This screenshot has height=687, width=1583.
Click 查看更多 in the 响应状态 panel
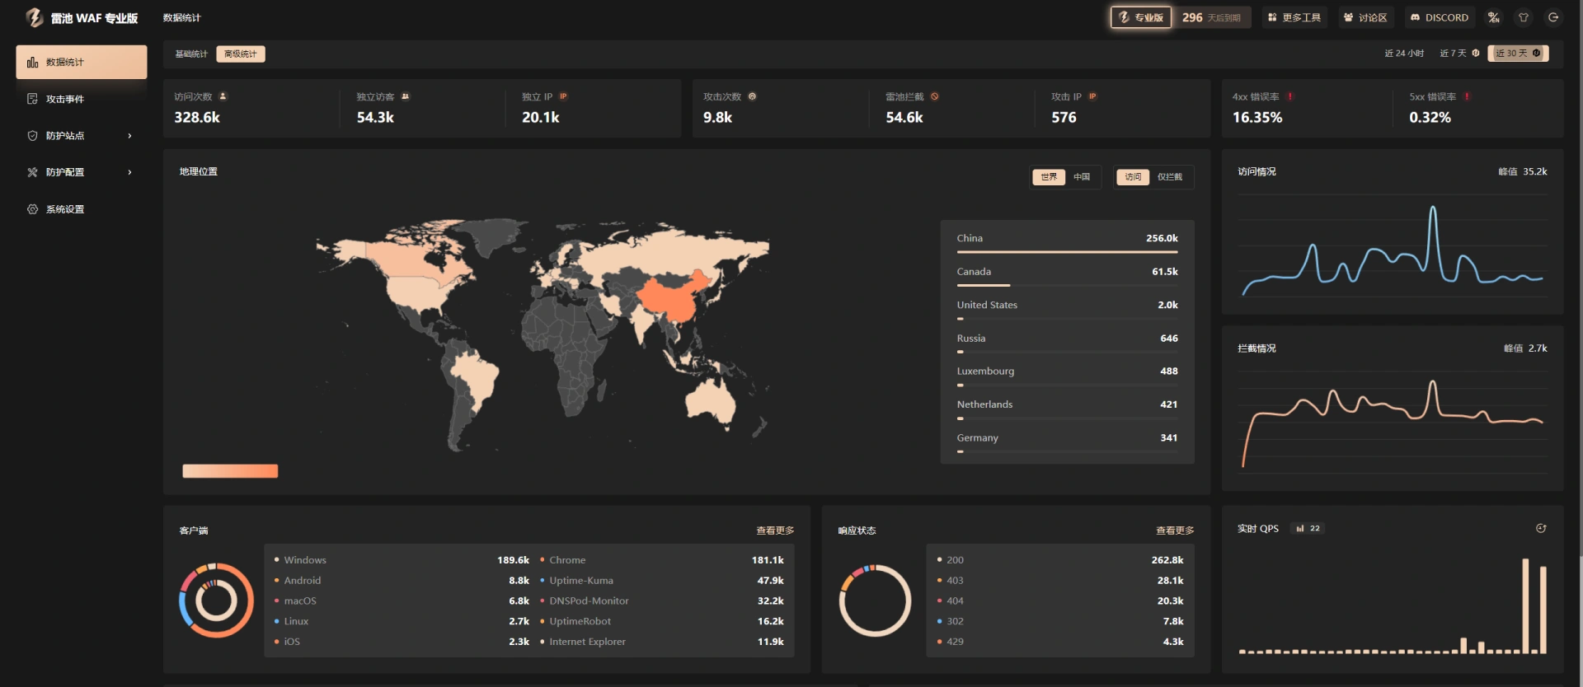point(1175,530)
